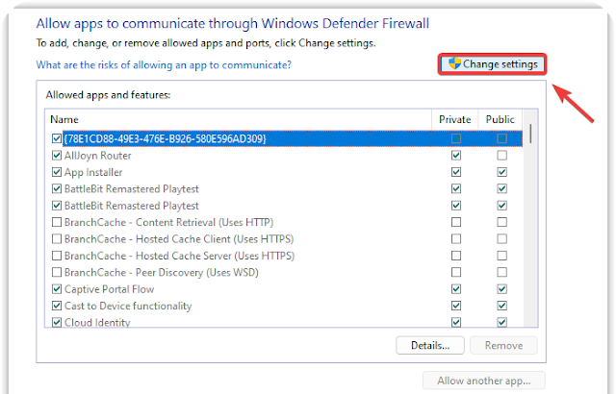Enable Private for BranchCache - Hosted Cache Server
The height and width of the screenshot is (394, 616).
click(456, 256)
